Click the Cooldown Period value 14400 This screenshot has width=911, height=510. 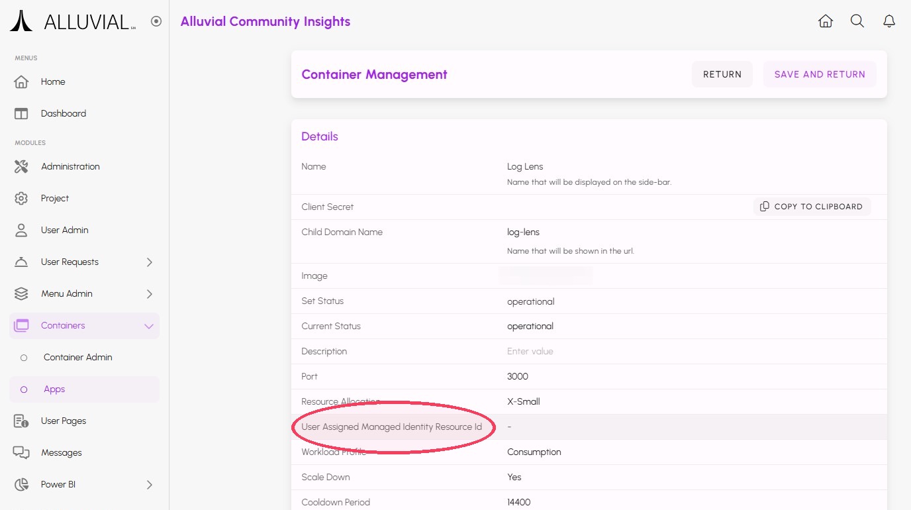519,502
